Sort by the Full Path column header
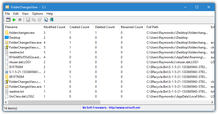This screenshot has height=114, width=218. pos(177,27)
